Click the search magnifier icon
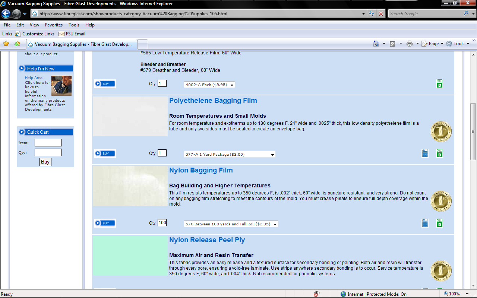477x298 pixels. tap(466, 13)
